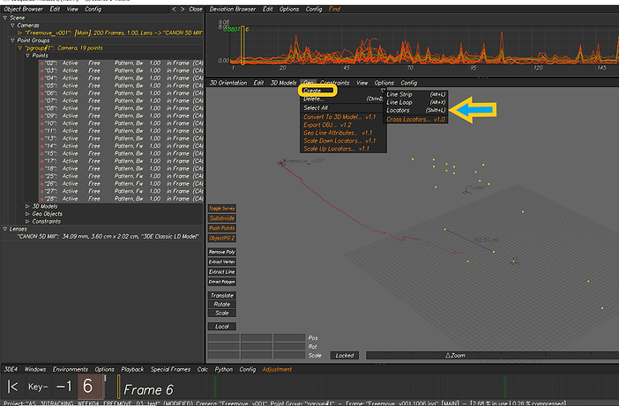This screenshot has height=406, width=619.
Task: Click the Key- previous keyframe button
Action: pyautogui.click(x=38, y=387)
